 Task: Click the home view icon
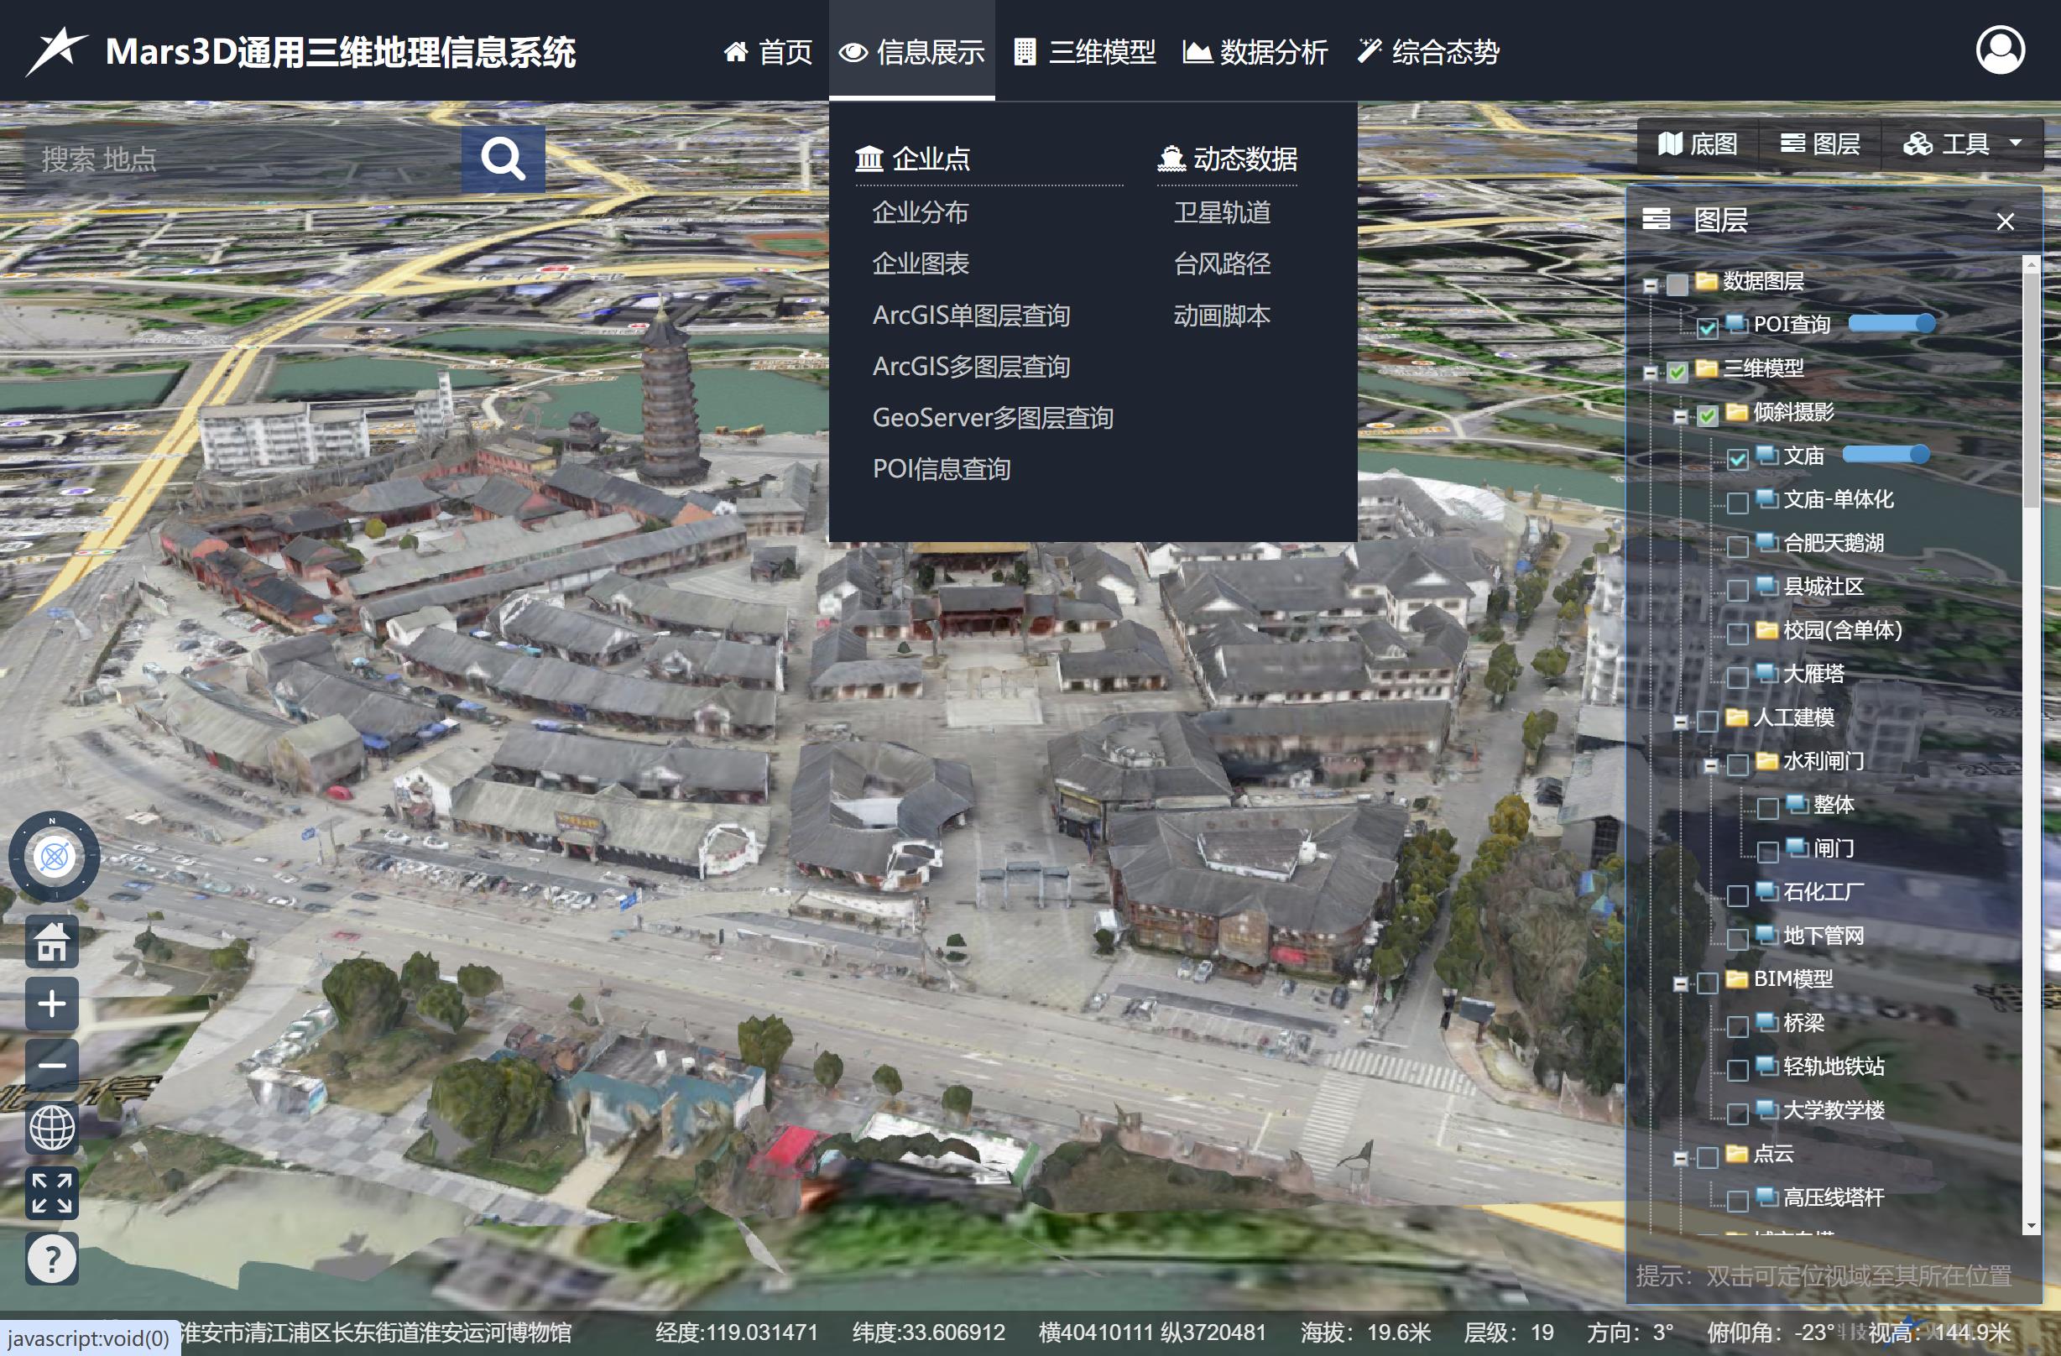pos(52,942)
